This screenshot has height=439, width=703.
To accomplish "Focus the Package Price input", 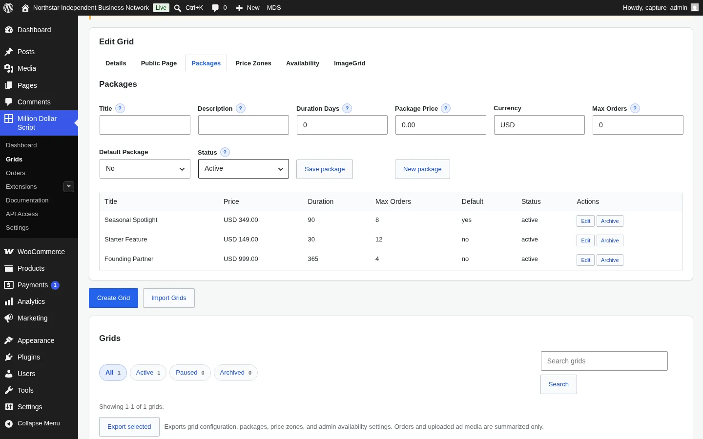I will click(x=441, y=125).
